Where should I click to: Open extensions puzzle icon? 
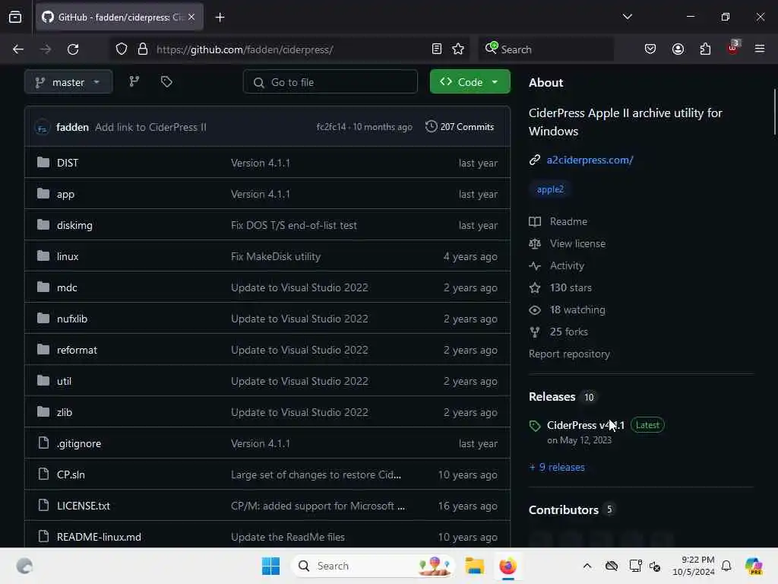(705, 49)
